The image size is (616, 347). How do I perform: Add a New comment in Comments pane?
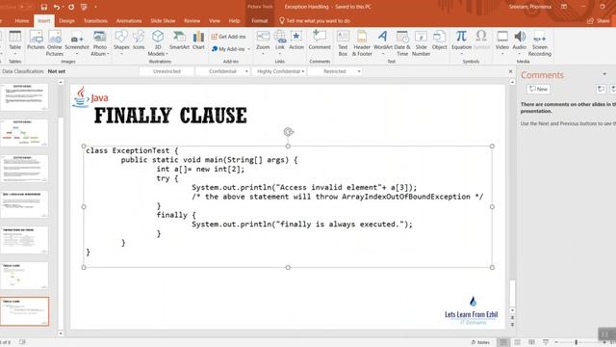538,89
